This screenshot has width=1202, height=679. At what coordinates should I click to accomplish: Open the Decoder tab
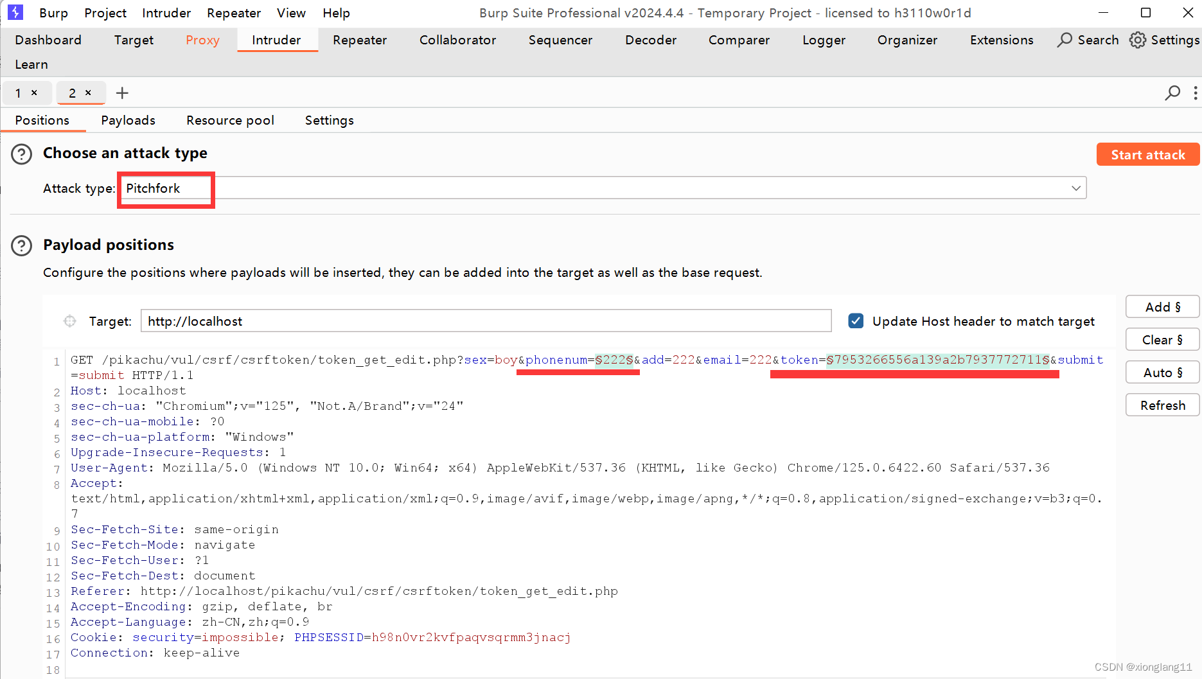651,40
